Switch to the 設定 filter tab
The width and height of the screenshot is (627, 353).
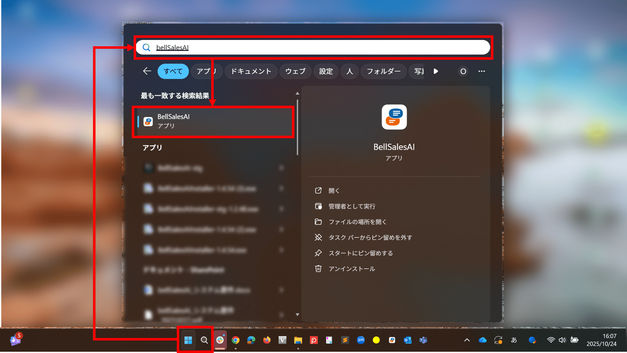(326, 71)
